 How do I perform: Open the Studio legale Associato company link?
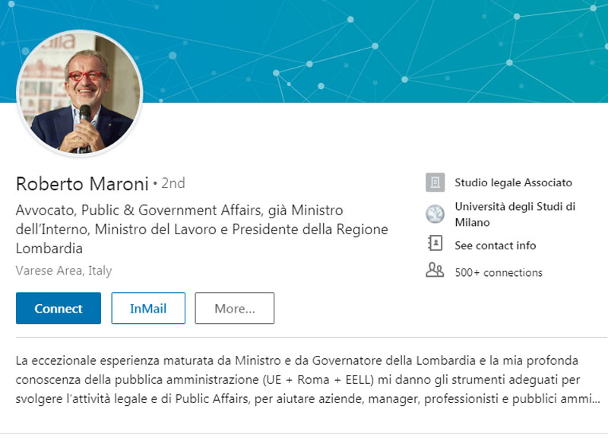click(x=513, y=182)
